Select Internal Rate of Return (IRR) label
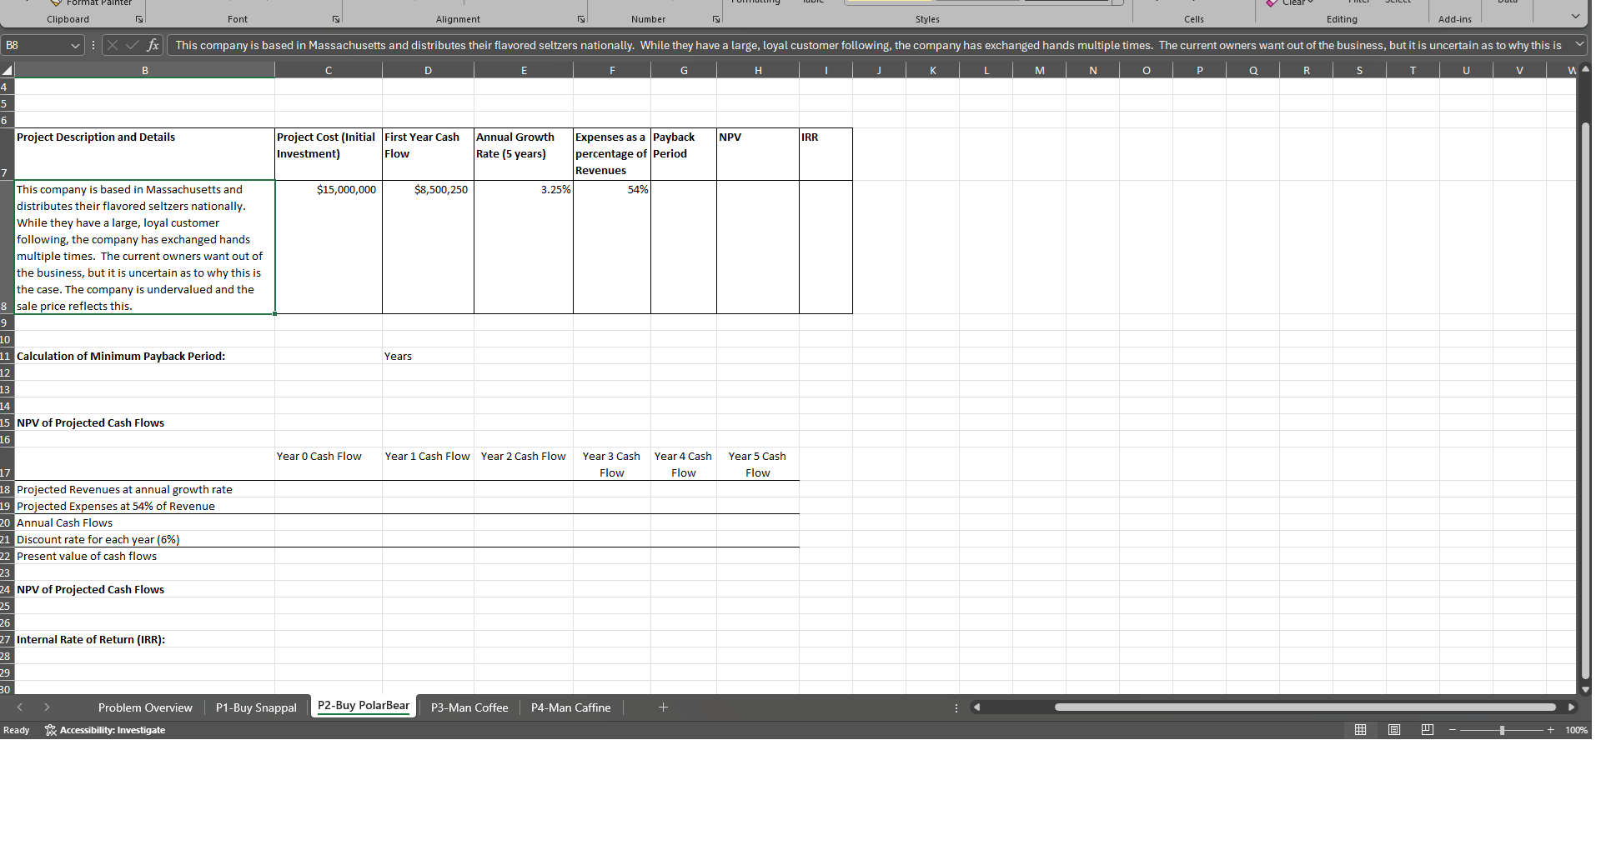The height and width of the screenshot is (860, 1601). (x=145, y=639)
